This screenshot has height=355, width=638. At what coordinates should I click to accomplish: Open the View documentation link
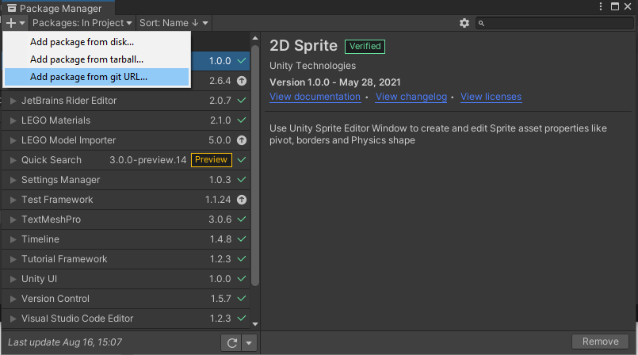[315, 97]
